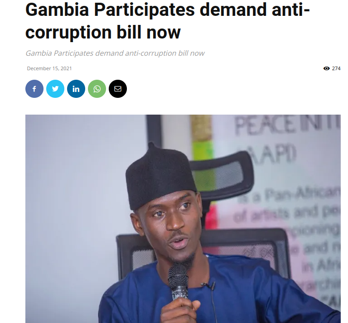
Task: Click the speaker's black cap in photo
Action: point(160,175)
